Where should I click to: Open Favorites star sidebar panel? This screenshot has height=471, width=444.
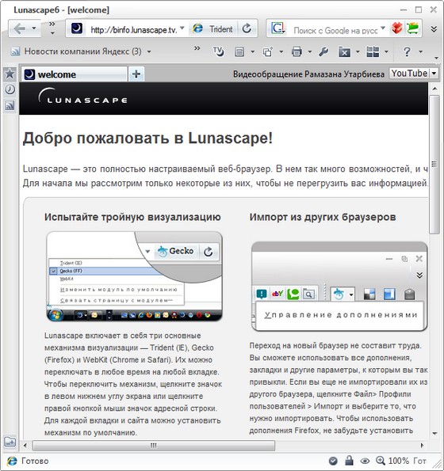click(10, 74)
